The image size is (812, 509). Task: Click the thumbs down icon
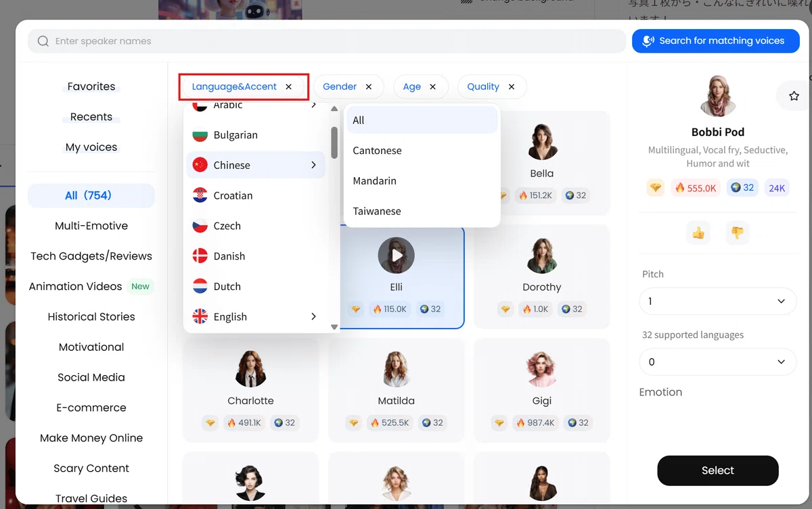coord(737,233)
